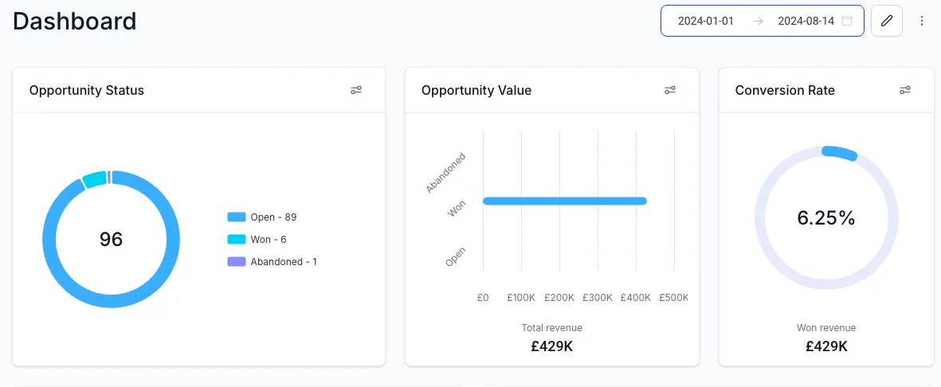Click the Won revenue £429K value
Viewport: 941px width, 387px height.
(x=826, y=346)
